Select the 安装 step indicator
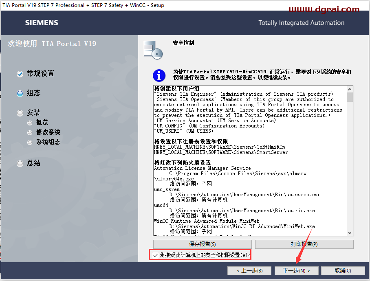The image size is (370, 281). 20,113
